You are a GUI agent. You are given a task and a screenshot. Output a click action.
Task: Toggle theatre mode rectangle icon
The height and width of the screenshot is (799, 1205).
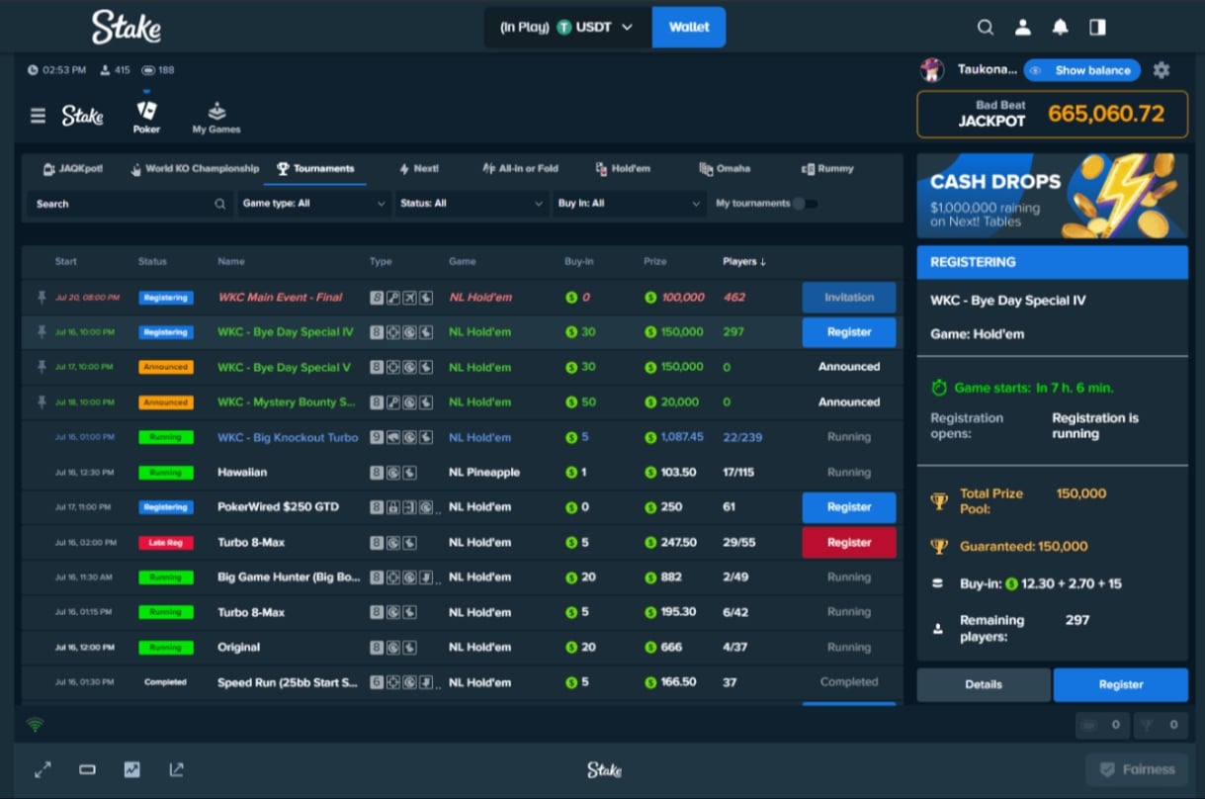tap(87, 769)
